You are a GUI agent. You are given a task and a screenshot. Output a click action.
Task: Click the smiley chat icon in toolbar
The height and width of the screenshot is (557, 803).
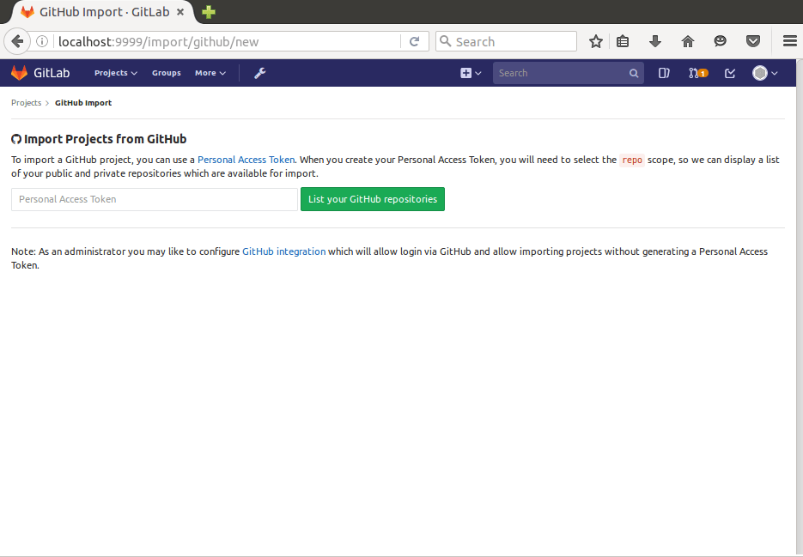pyautogui.click(x=720, y=41)
